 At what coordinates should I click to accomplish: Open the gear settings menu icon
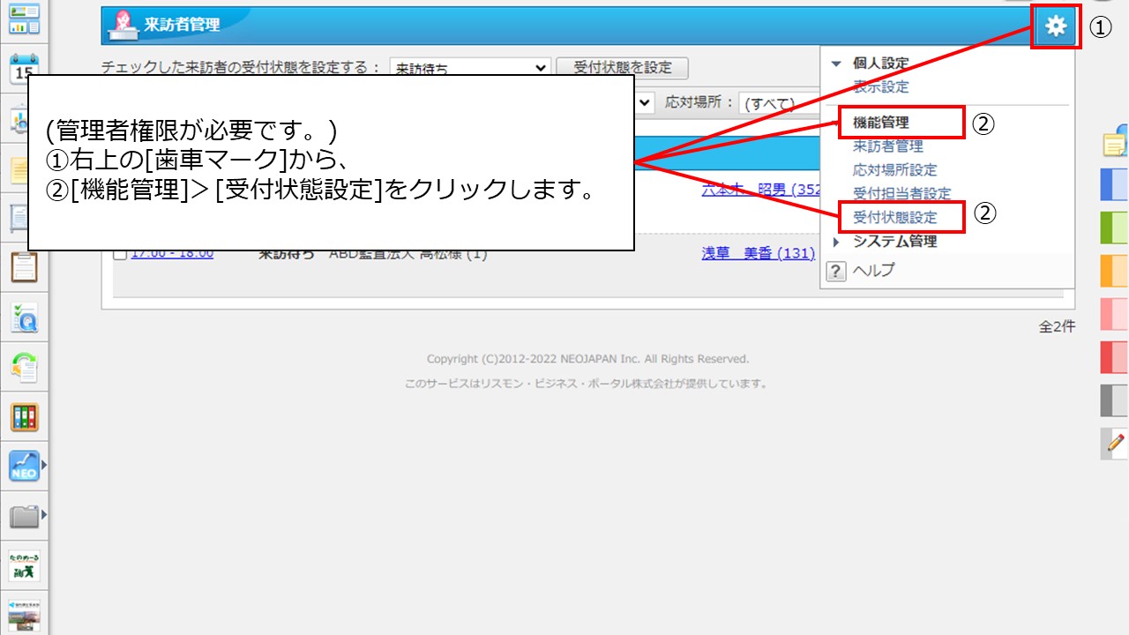pos(1055,27)
